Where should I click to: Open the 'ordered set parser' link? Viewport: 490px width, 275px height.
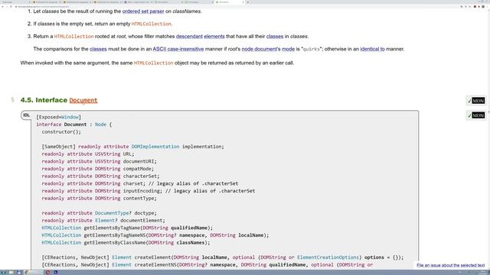click(143, 11)
